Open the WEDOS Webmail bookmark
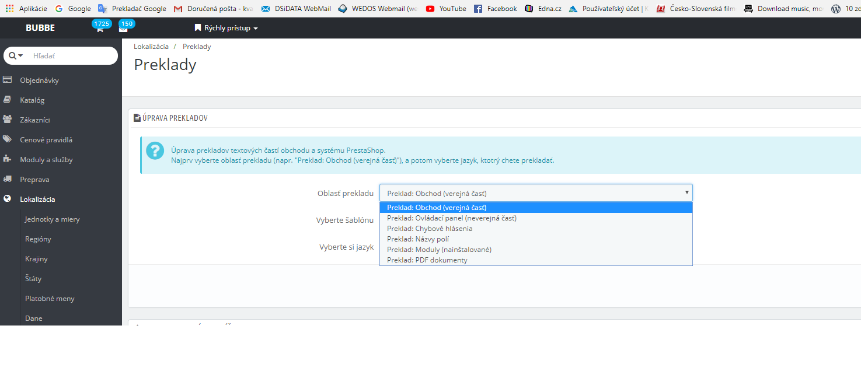The image size is (861, 378). pos(378,9)
